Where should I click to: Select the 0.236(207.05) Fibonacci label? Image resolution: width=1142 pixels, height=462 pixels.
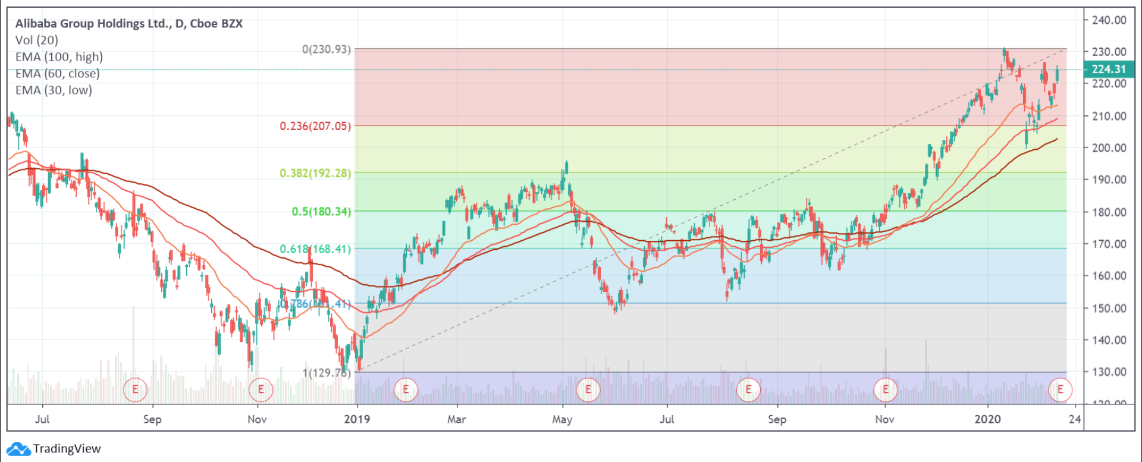point(315,126)
